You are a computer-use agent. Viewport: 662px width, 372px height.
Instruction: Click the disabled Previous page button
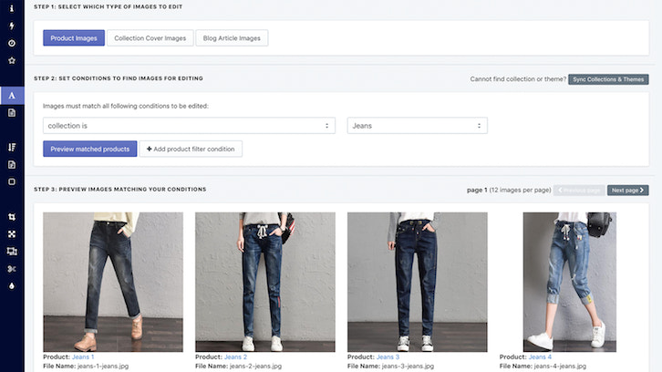tap(579, 190)
